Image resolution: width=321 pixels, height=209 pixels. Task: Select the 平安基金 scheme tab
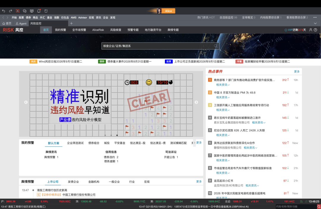point(120,143)
